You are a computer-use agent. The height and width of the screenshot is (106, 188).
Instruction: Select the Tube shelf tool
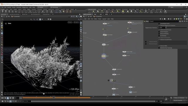tap(9, 11)
